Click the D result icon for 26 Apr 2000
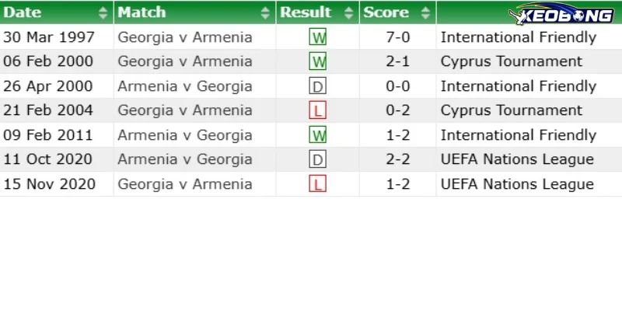This screenshot has width=622, height=311. 317,86
